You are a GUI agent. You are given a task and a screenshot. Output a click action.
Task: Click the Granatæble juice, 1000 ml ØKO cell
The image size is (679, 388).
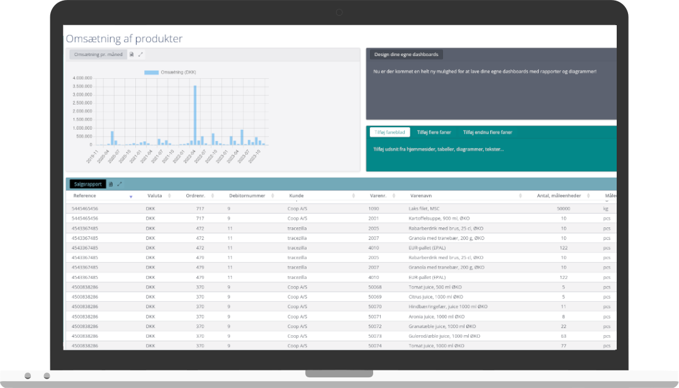[442, 326]
